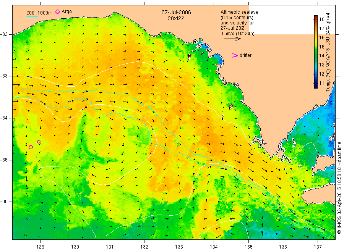Click the 'drifter' legend label

click(245, 55)
